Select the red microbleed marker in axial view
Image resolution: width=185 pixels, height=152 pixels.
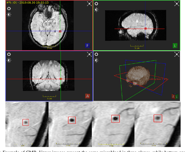[x=60, y=31]
